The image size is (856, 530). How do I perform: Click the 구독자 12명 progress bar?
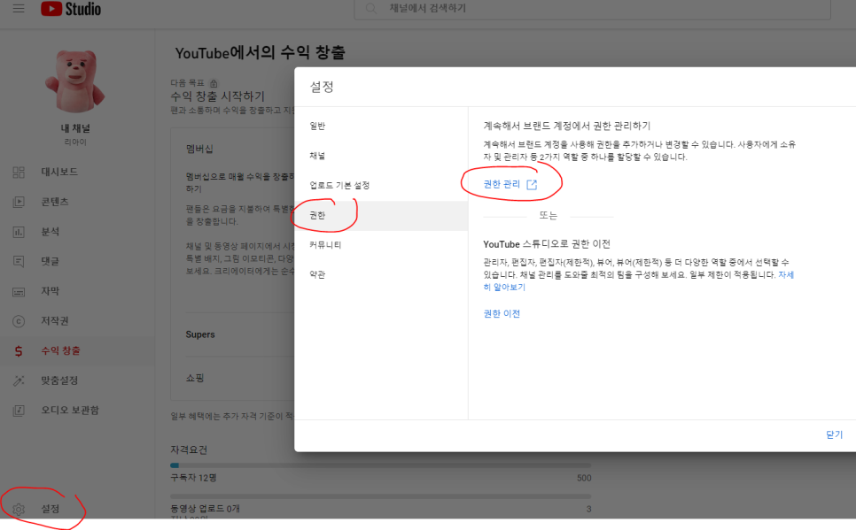point(380,465)
